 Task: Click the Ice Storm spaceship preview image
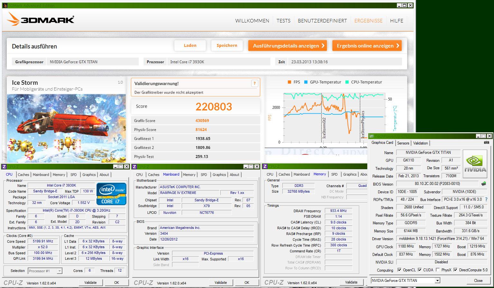[66, 128]
